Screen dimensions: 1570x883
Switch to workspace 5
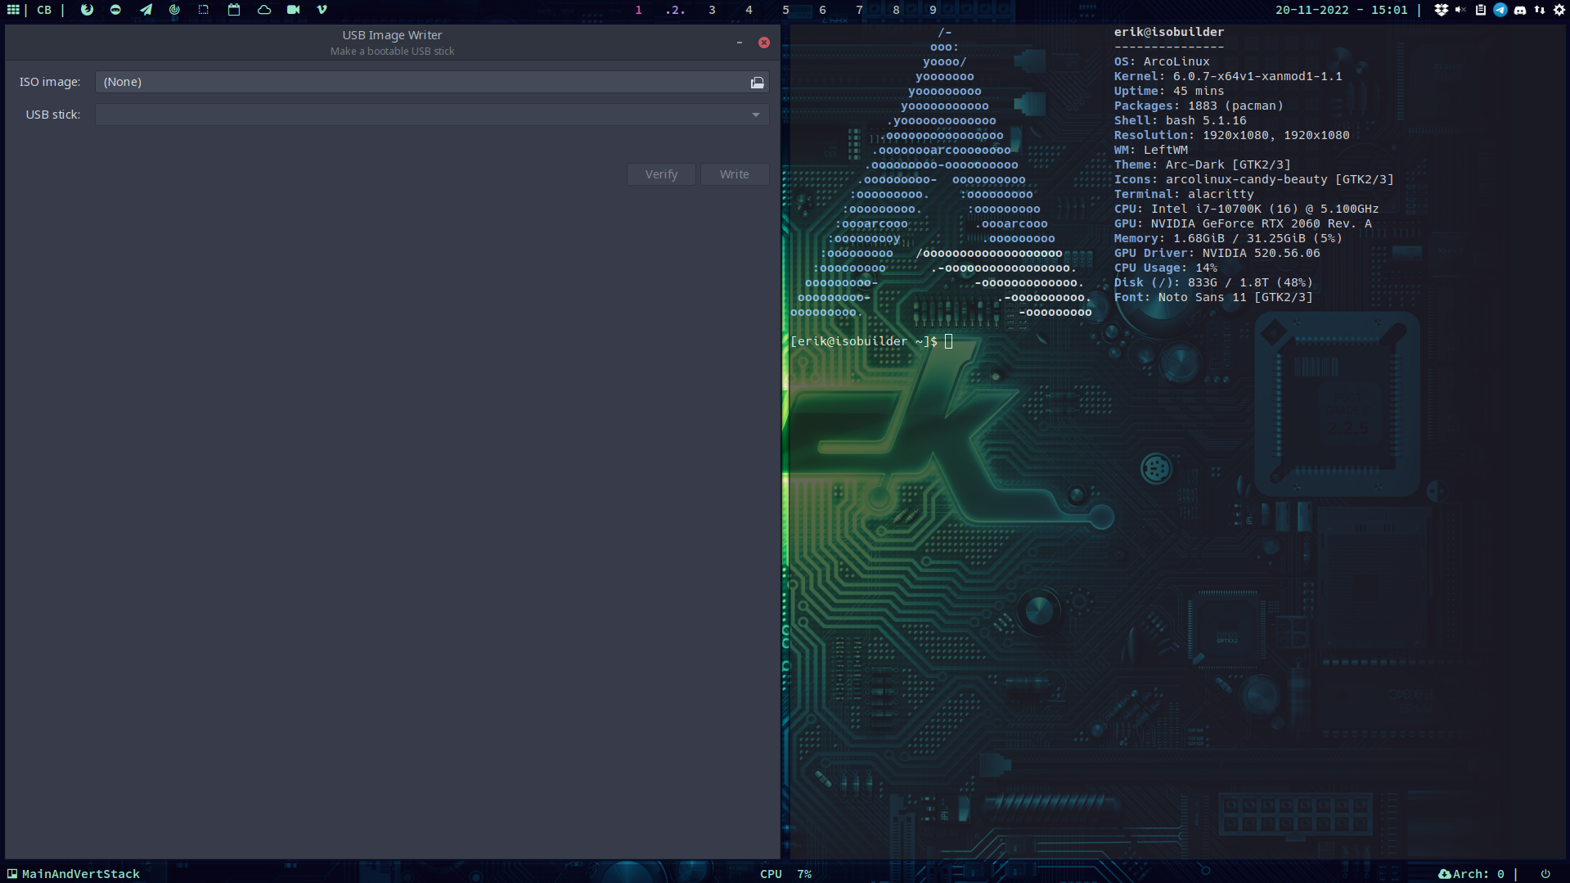[x=785, y=11]
